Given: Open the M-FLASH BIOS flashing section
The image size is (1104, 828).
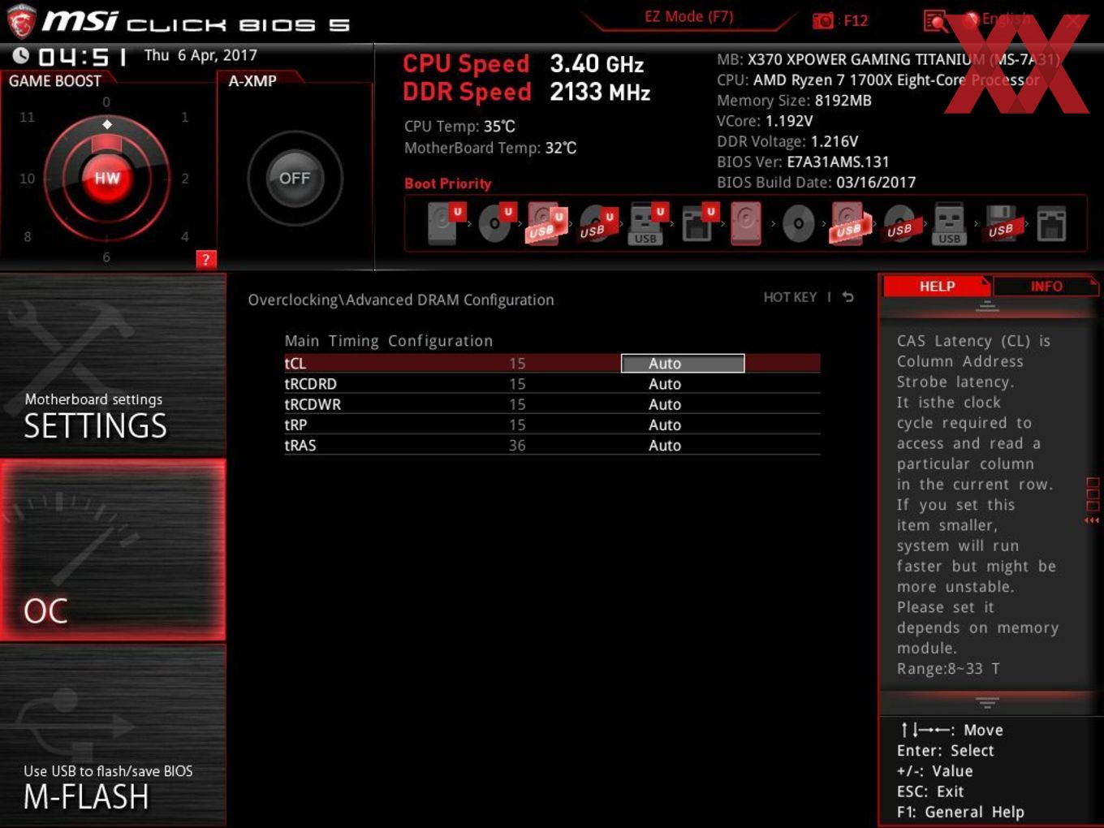Looking at the screenshot, I should (x=113, y=735).
